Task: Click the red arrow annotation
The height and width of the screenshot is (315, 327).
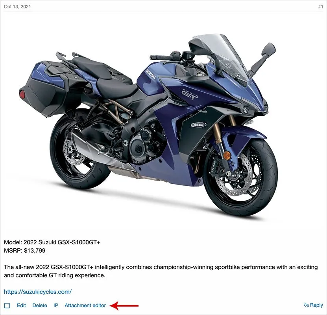Action: [x=124, y=306]
